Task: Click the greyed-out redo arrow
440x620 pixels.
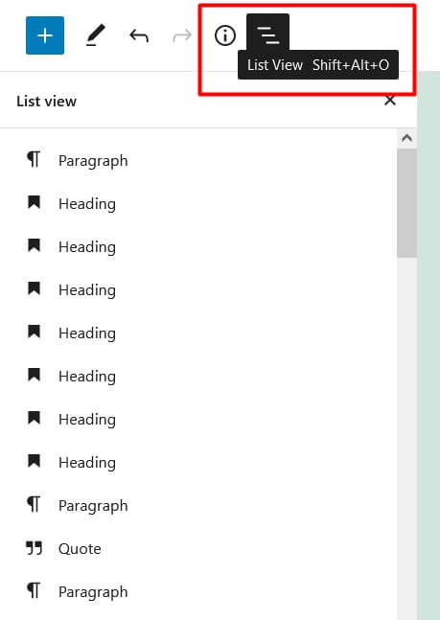Action: pyautogui.click(x=182, y=36)
